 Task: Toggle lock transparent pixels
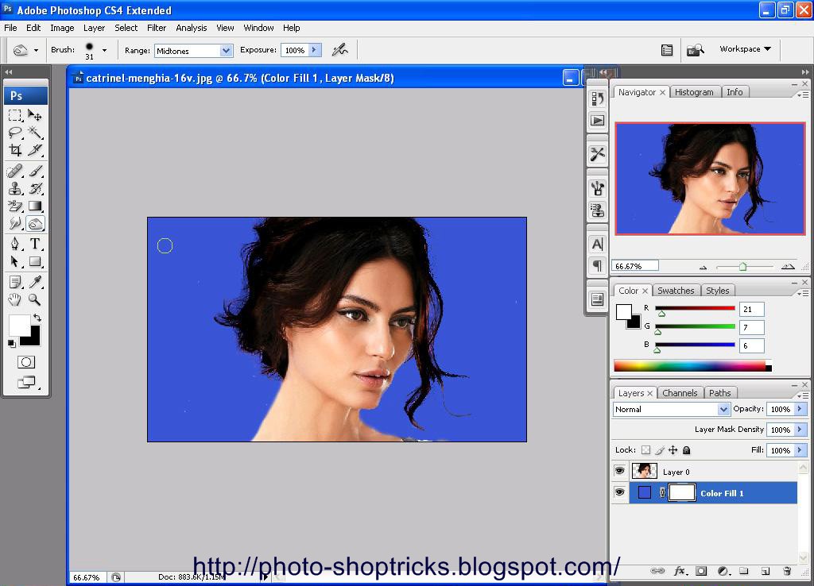[645, 450]
